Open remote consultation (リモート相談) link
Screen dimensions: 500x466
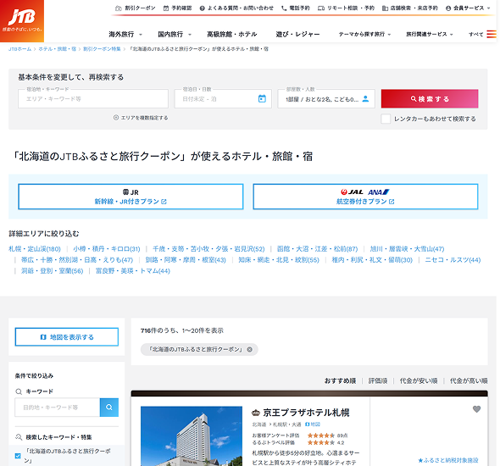click(346, 8)
